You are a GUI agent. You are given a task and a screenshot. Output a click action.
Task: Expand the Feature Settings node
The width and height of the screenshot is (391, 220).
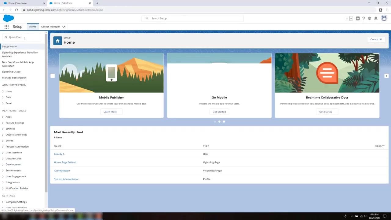[3, 123]
